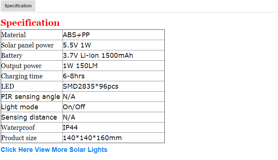Image resolution: width=278 pixels, height=160 pixels.
Task: Click the 3.7V Li-ion 1500mAh value
Action: tap(98, 56)
